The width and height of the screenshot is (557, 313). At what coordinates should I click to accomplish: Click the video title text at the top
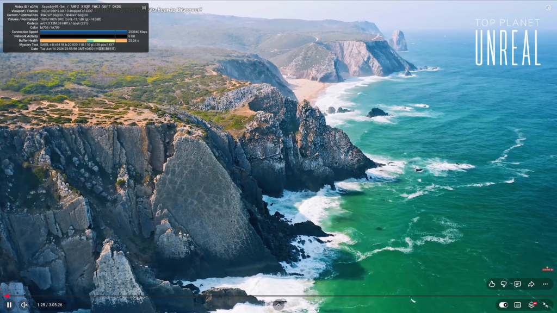[x=176, y=10]
